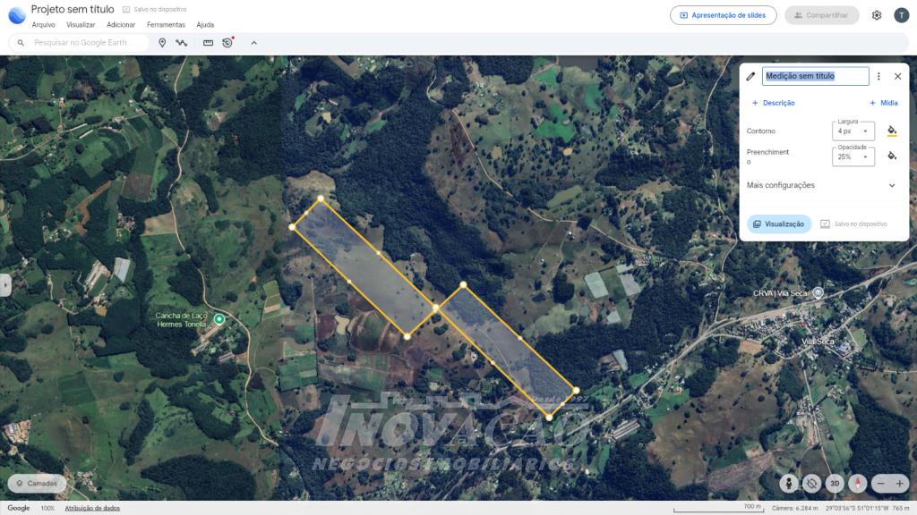Click the Visualização button
The height and width of the screenshot is (515, 917).
coord(779,224)
